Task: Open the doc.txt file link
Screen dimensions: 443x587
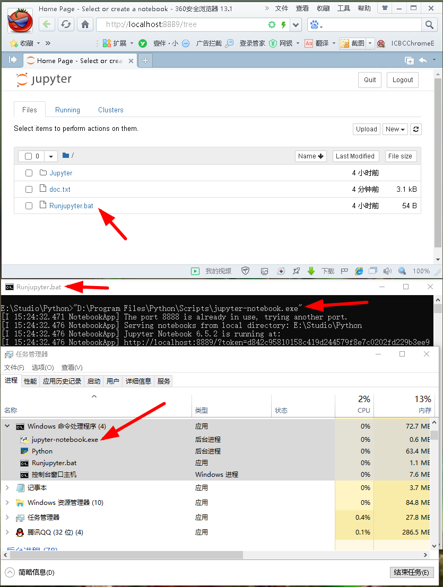Action: point(60,190)
